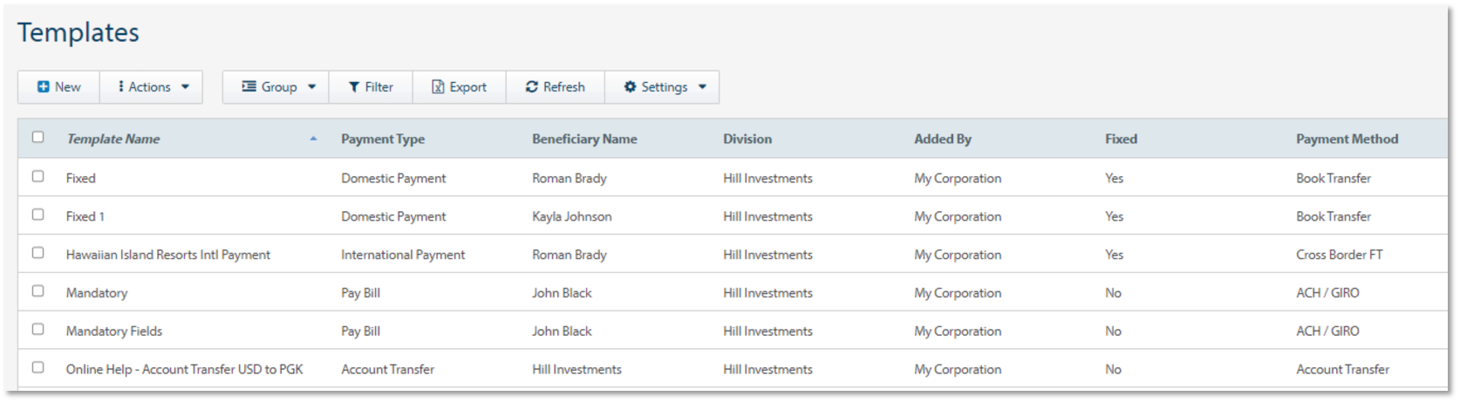Open the Actions dropdown arrow

pos(185,87)
